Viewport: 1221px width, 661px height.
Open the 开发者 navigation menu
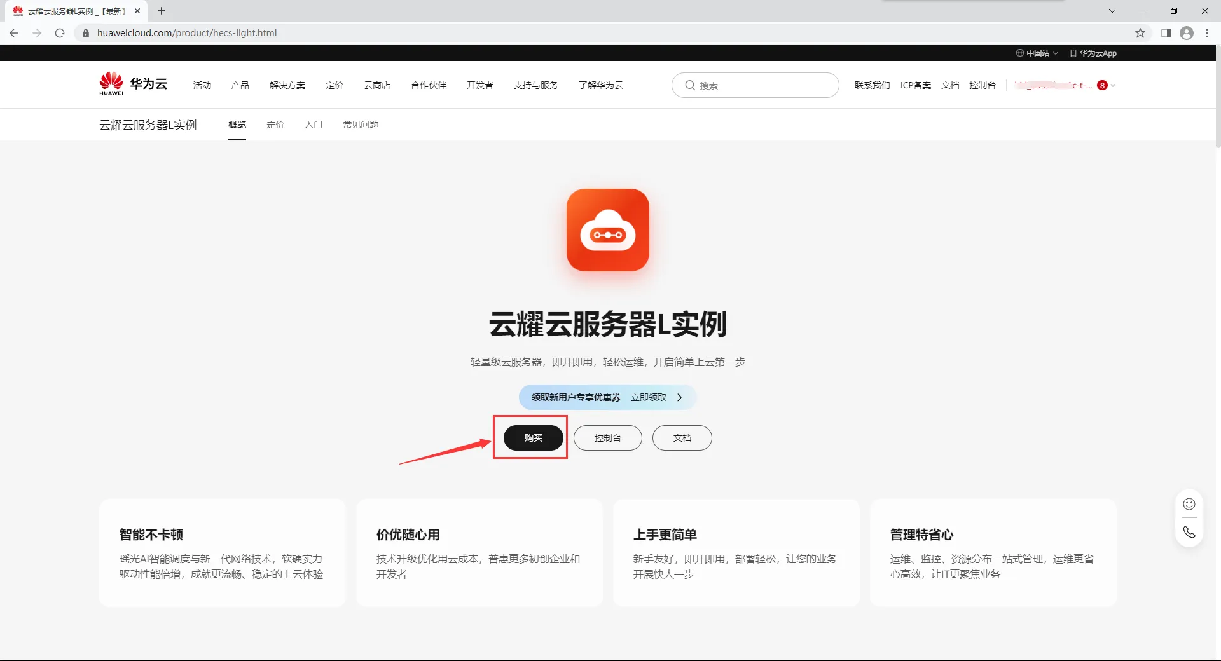[480, 85]
